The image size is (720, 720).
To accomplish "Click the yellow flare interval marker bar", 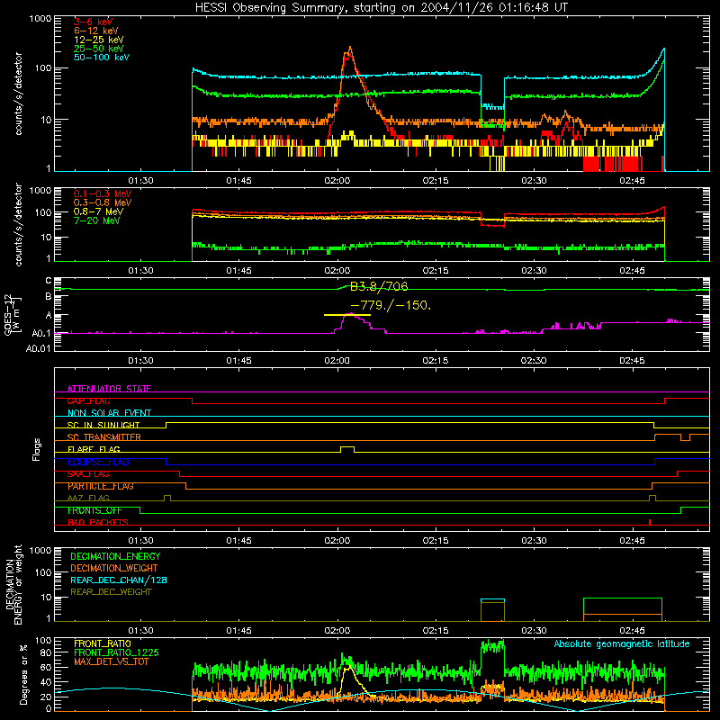I will click(347, 315).
